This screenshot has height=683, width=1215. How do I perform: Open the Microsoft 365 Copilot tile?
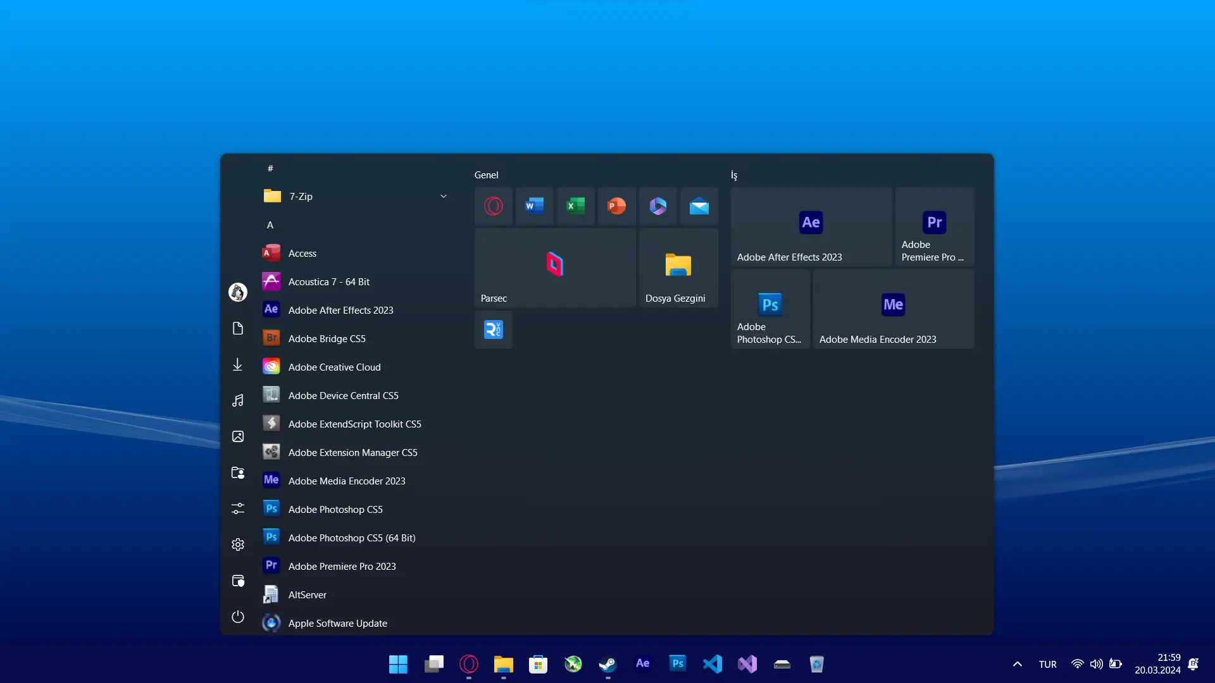click(658, 206)
